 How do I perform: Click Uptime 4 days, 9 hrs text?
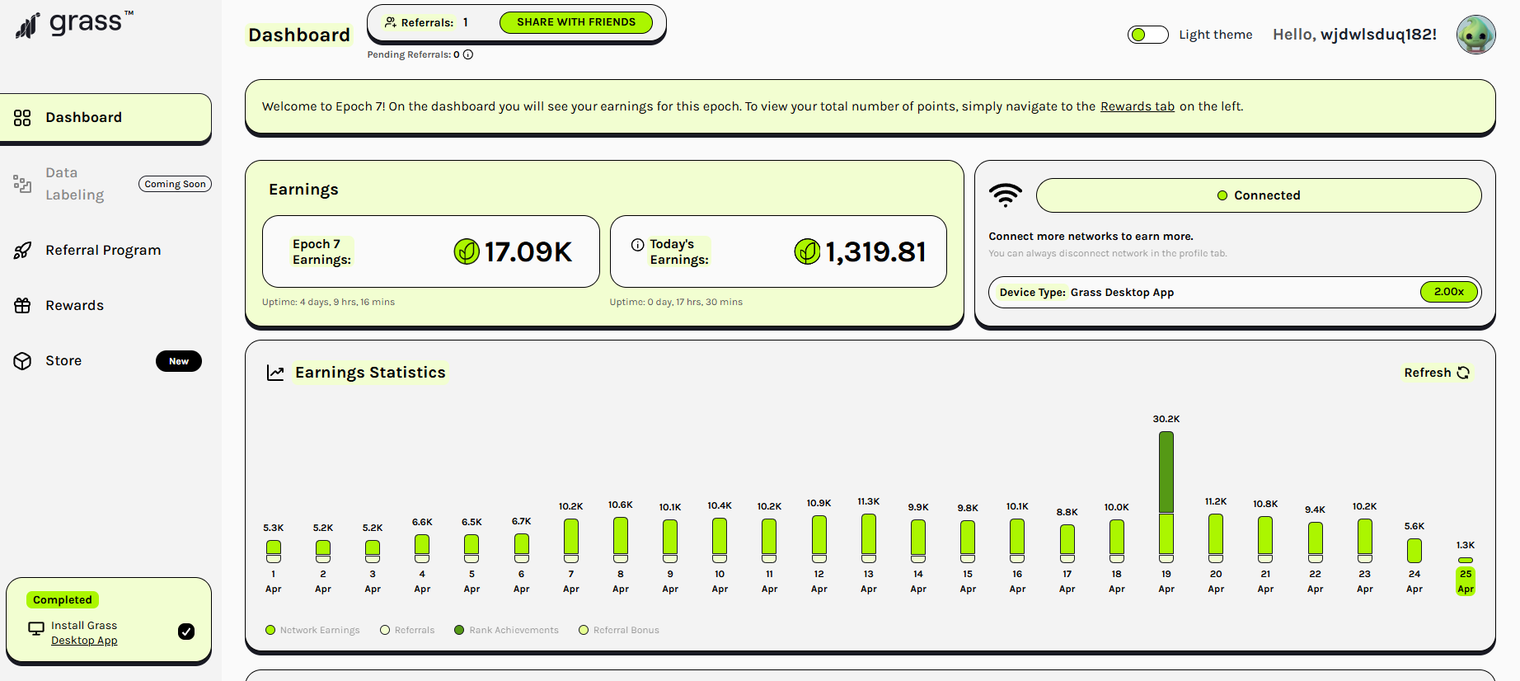pyautogui.click(x=328, y=302)
